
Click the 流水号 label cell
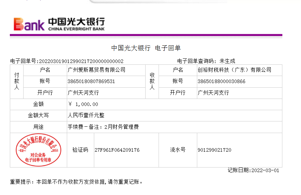point(178,150)
